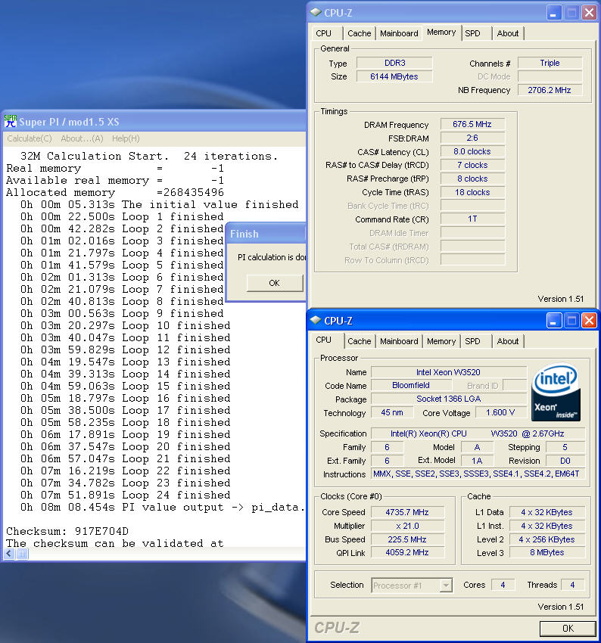This screenshot has width=601, height=643.
Task: Click the Cycle Time (tRAS) value 18 clocks
Action: point(472,192)
